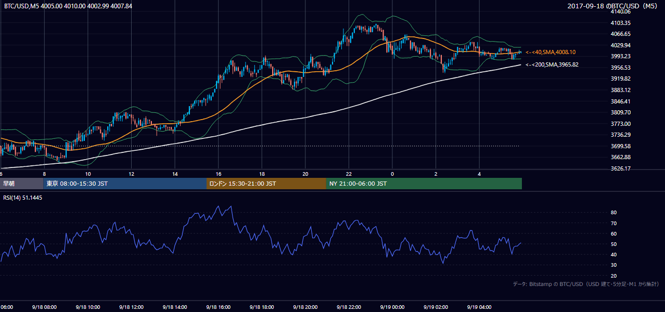Viewport: 665px width, 312px height.
Task: Click price axis value 3662.88
Action: pos(621,157)
